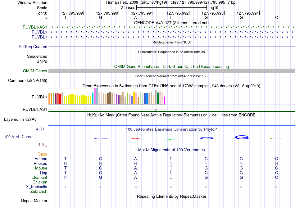Click the GENCODE V49lift37 track title
The height and width of the screenshot is (208, 295).
pyautogui.click(x=171, y=23)
